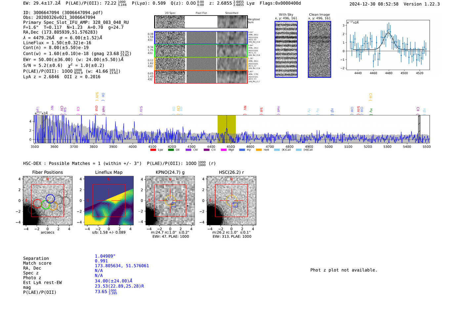Click the blue RA, Dec 173.805634, 51.576061
The height and width of the screenshot is (315, 463).
122,266
